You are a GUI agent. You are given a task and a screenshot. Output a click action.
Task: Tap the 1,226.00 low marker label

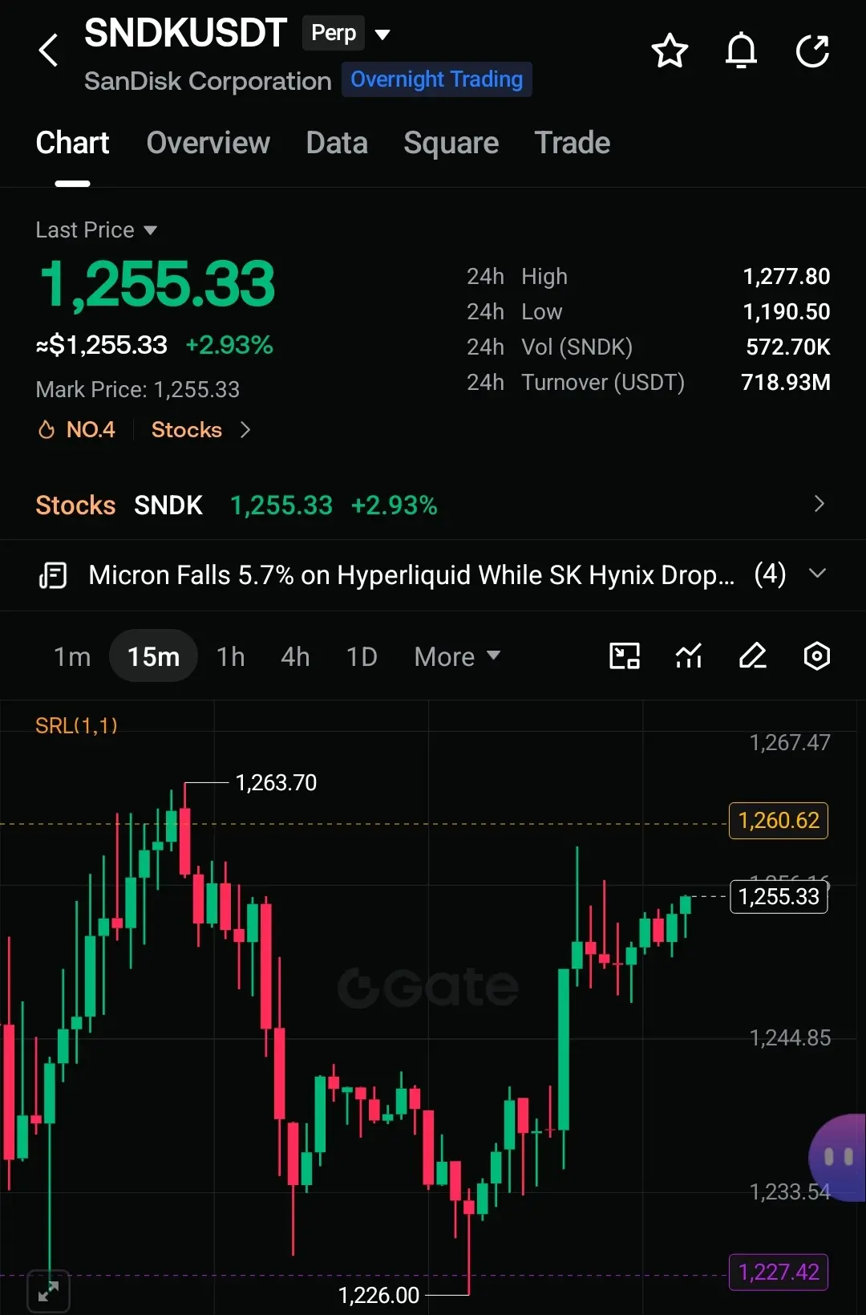[x=378, y=1295]
